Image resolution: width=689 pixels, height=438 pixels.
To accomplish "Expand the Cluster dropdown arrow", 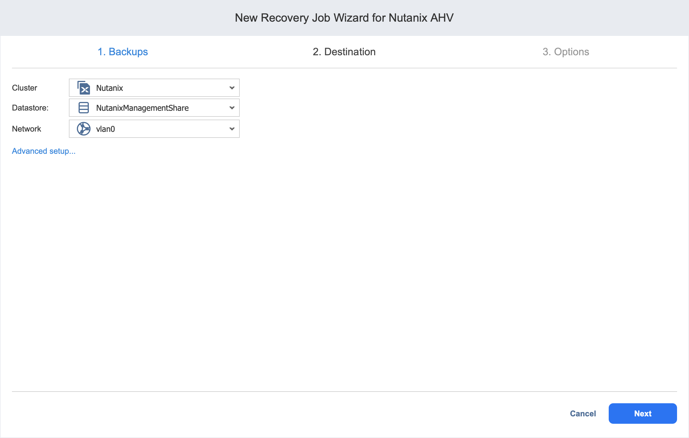I will (x=232, y=88).
